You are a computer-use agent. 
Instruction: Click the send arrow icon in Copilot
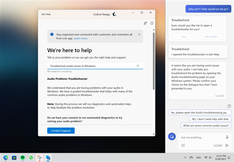[x=227, y=145]
